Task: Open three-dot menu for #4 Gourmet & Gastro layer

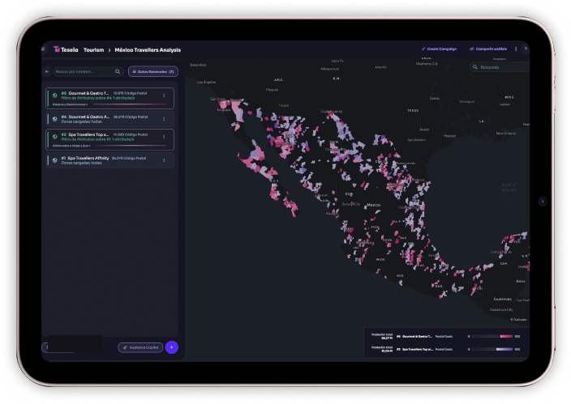Action: click(164, 119)
